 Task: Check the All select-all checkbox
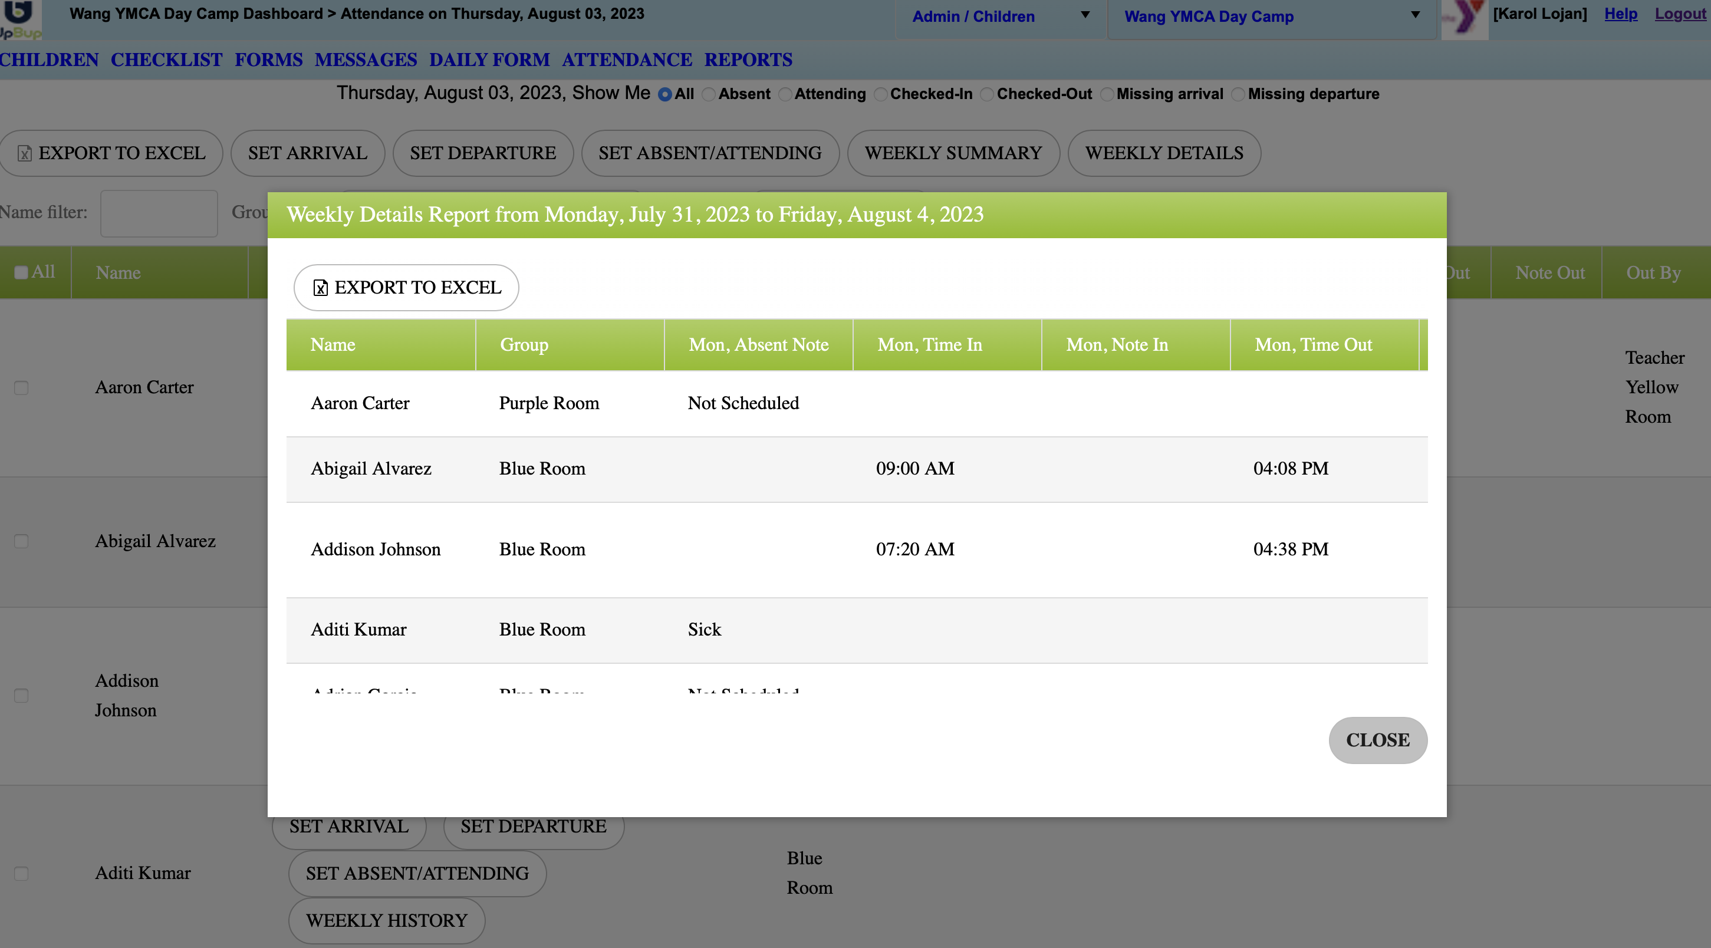click(x=21, y=272)
